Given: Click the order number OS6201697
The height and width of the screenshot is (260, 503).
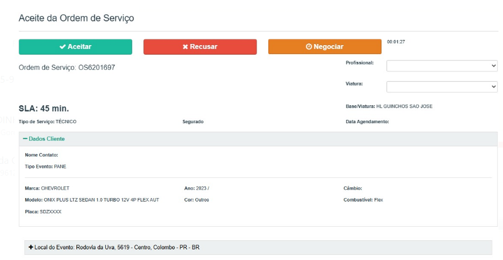Looking at the screenshot, I should point(98,68).
